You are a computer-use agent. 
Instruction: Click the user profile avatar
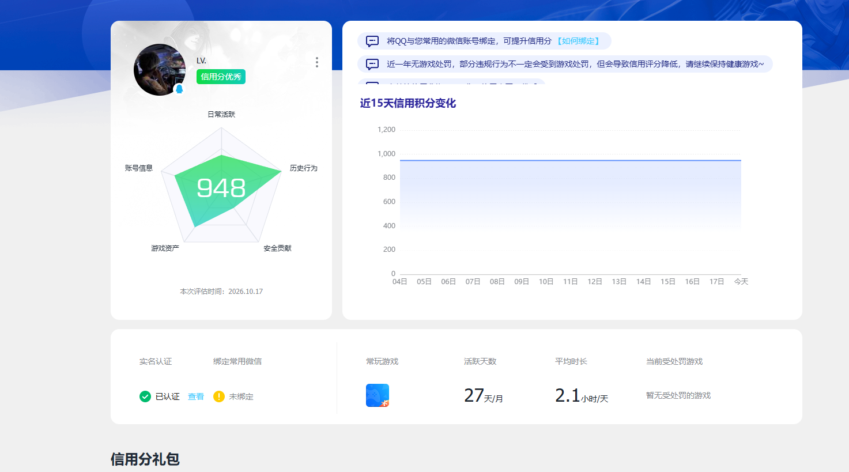point(160,70)
